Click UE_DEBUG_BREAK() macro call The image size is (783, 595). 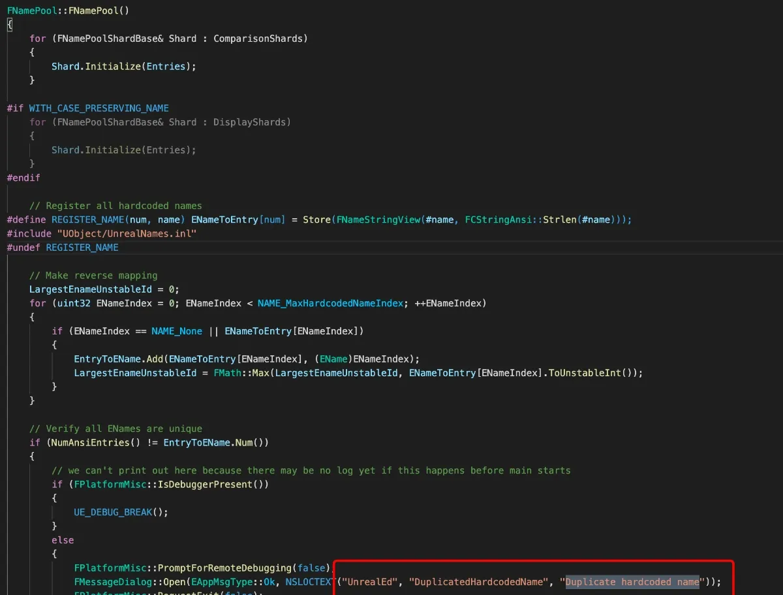coord(121,512)
